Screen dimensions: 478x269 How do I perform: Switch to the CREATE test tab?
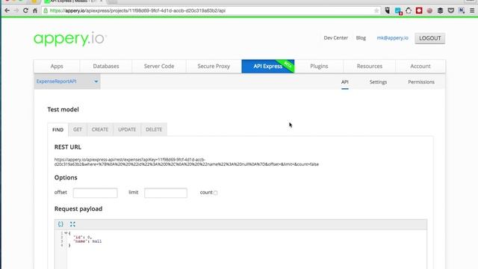[100, 129]
